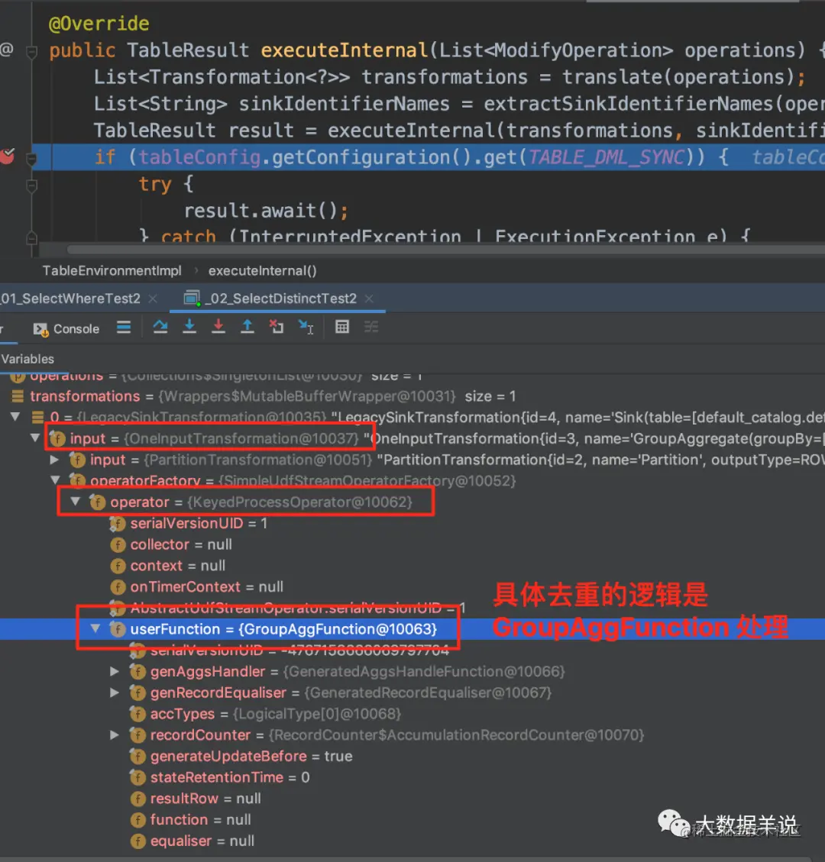Click the Variables panel header

(27, 359)
